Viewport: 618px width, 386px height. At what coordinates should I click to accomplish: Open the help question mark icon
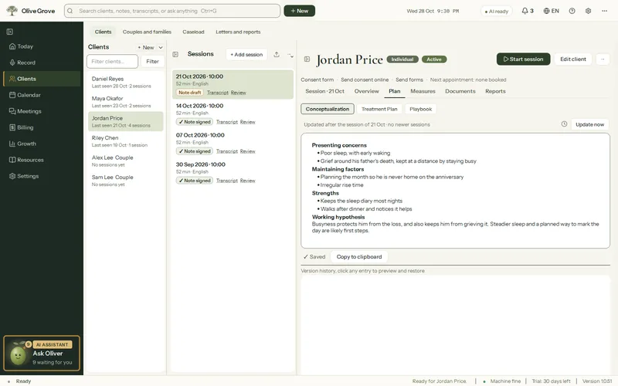pyautogui.click(x=572, y=11)
